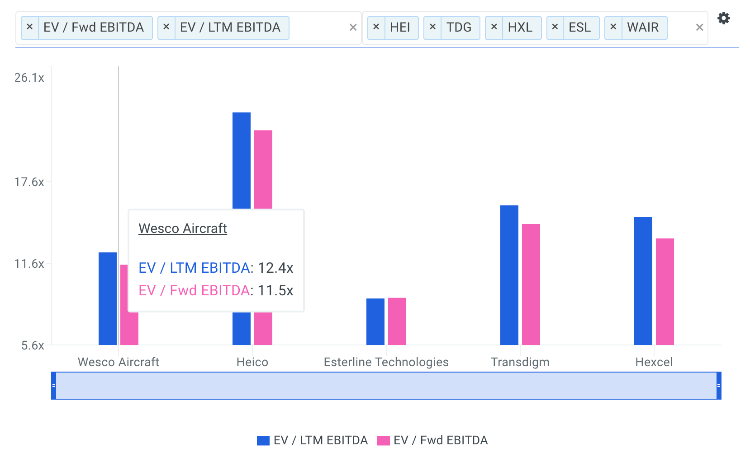Remove the WAIR ticker tag
The width and height of the screenshot is (750, 466).
[x=613, y=28]
